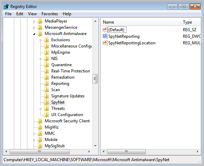This screenshot has width=204, height=166.
Task: Click tree pane scroll right arrow
Action: (x=89, y=151)
